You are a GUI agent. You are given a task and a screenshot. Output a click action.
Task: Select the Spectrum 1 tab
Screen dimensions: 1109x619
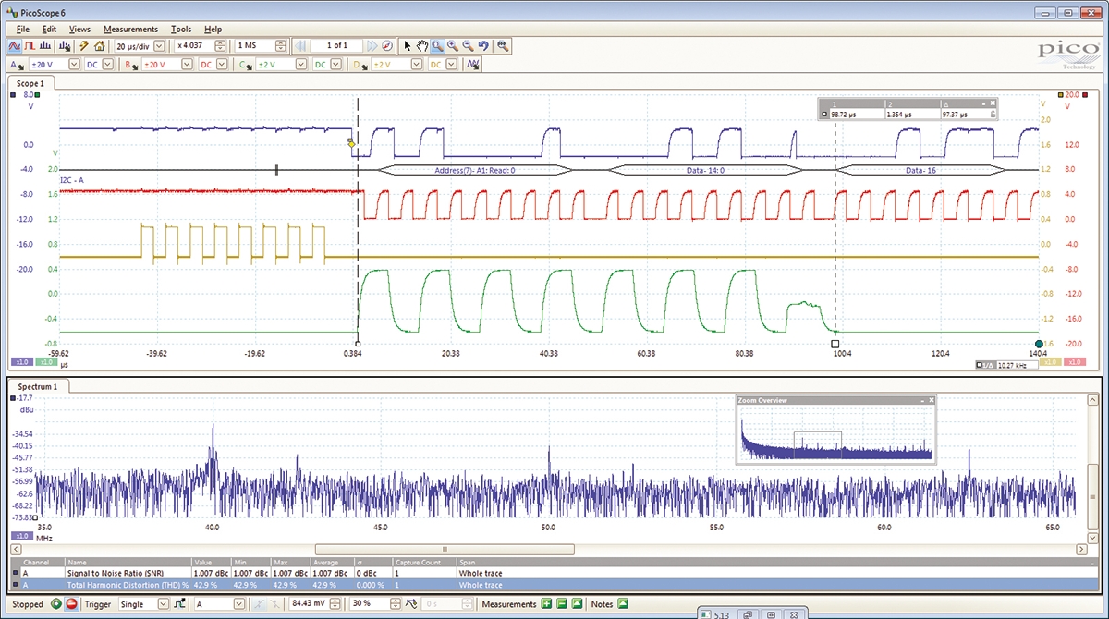click(40, 386)
